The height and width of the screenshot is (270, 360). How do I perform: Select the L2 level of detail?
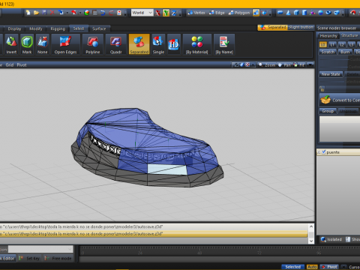[342, 45]
